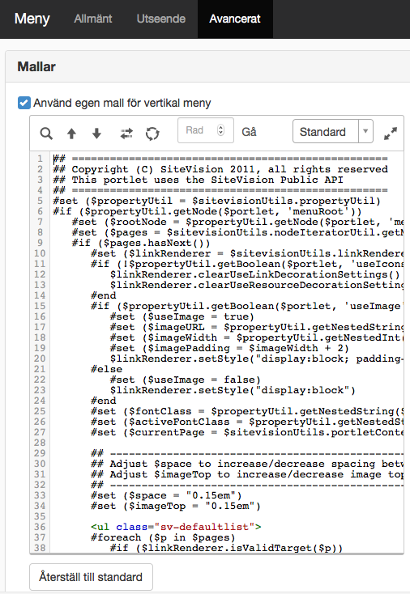The height and width of the screenshot is (594, 410).
Task: Uncheck Använd egen mall för vertikal meny
Action: [x=24, y=103]
